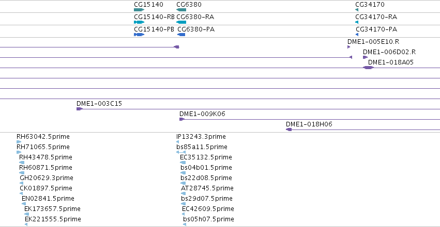The width and height of the screenshot is (440, 227).
Task: Click the EN02841.5prime EST glyph
Action: point(24,204)
